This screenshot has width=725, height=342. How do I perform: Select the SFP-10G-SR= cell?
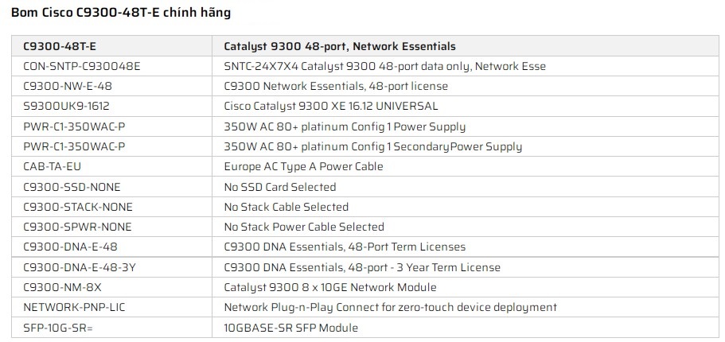[x=59, y=328]
